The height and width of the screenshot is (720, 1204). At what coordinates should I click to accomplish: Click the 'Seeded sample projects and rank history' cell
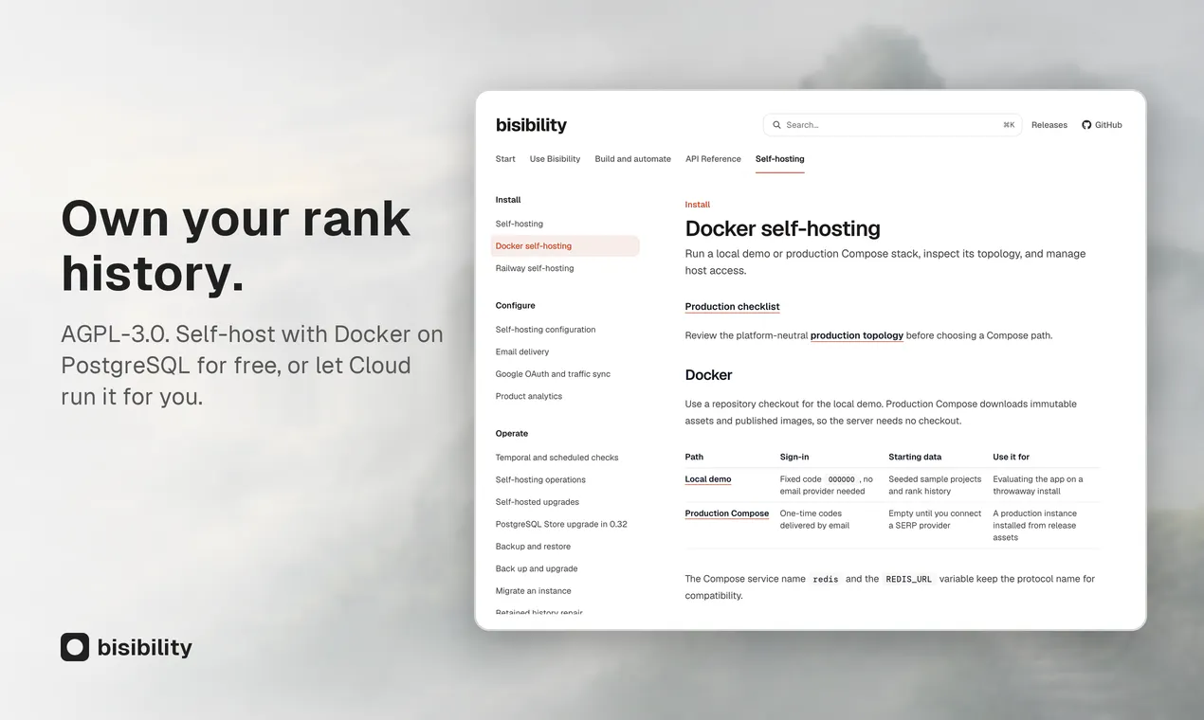tap(935, 485)
